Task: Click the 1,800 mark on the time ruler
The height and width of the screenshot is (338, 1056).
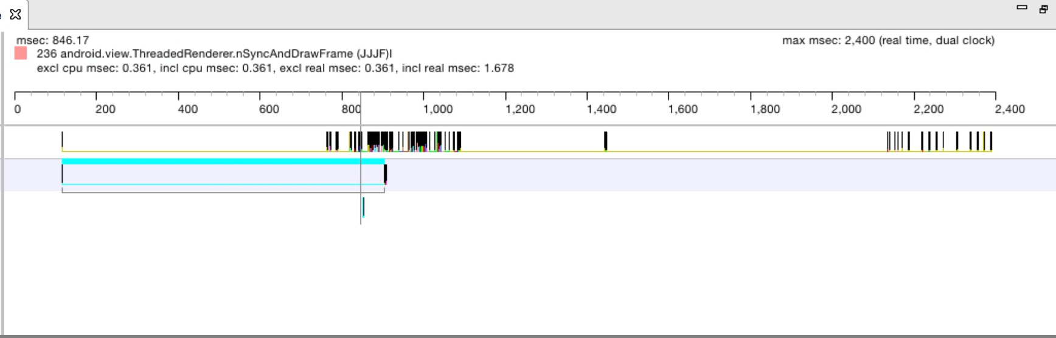Action: (x=765, y=109)
